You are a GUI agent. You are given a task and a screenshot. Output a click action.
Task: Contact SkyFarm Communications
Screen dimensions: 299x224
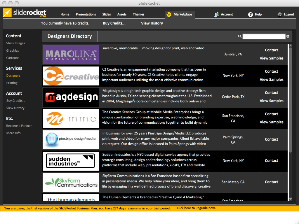pyautogui.click(x=271, y=182)
